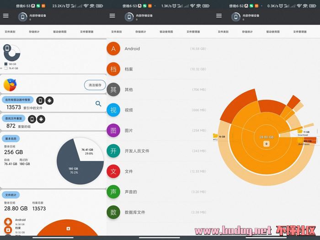Viewport: 320px width, 240px height.
Task: Tap the 在所有驱动器中搜索 chip
Action: pyautogui.click(x=17, y=100)
